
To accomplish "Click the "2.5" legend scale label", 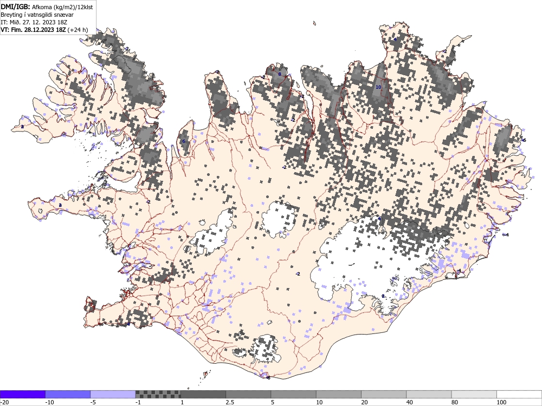I will point(230,402).
